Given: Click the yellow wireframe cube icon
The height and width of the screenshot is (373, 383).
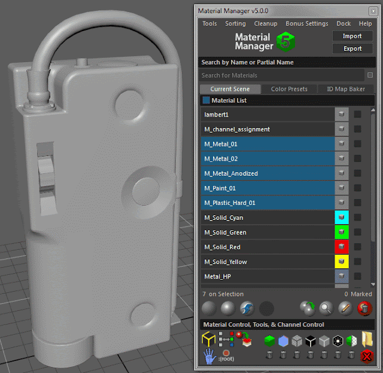Looking at the screenshot, I should click(209, 339).
